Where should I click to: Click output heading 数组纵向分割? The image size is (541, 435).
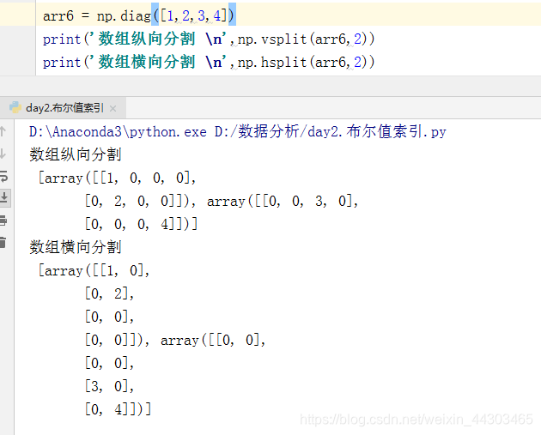(x=76, y=154)
